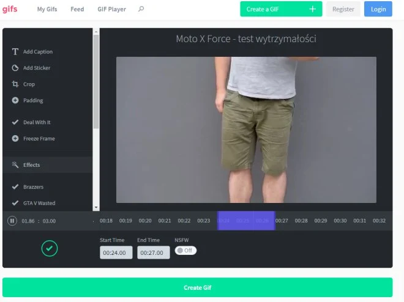Screen dimensions: 404x302
Task: Click the purple selected timeline range
Action: pos(246,221)
